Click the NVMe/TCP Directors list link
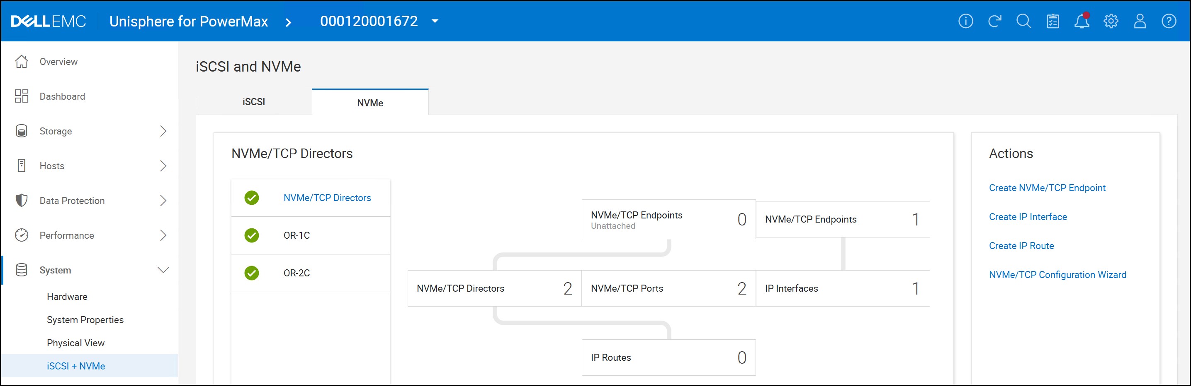The width and height of the screenshot is (1191, 386). [327, 198]
